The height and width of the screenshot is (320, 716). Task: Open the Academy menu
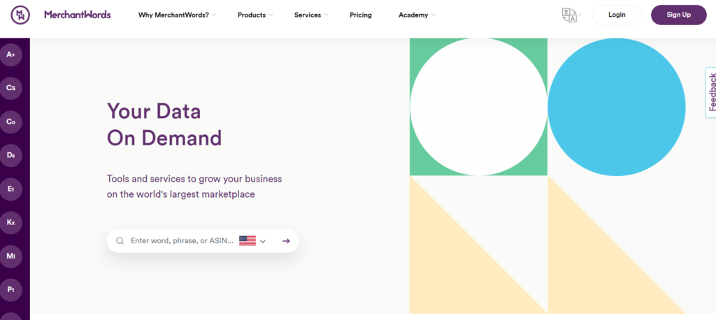point(417,15)
